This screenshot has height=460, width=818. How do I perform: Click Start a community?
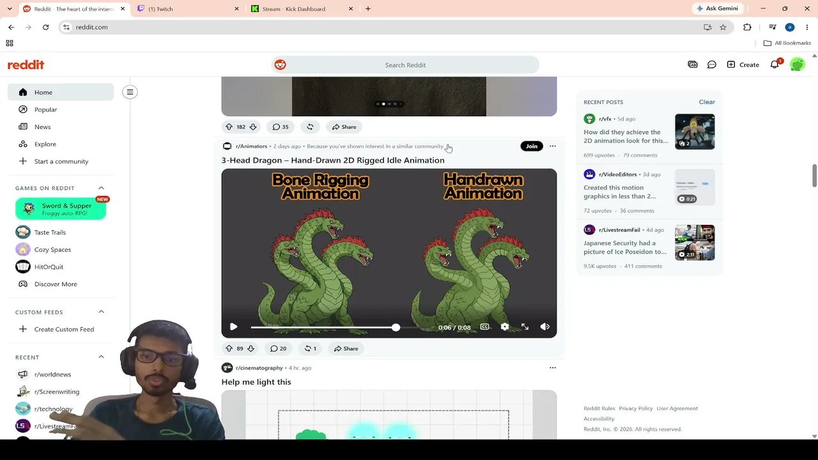point(61,161)
